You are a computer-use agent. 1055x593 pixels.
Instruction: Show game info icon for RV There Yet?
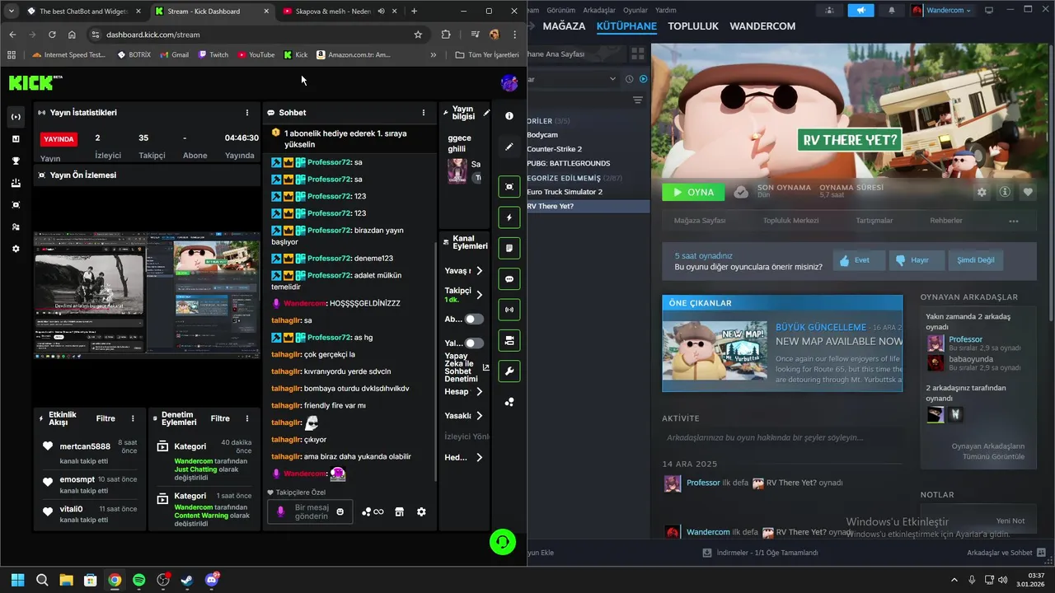1005,192
